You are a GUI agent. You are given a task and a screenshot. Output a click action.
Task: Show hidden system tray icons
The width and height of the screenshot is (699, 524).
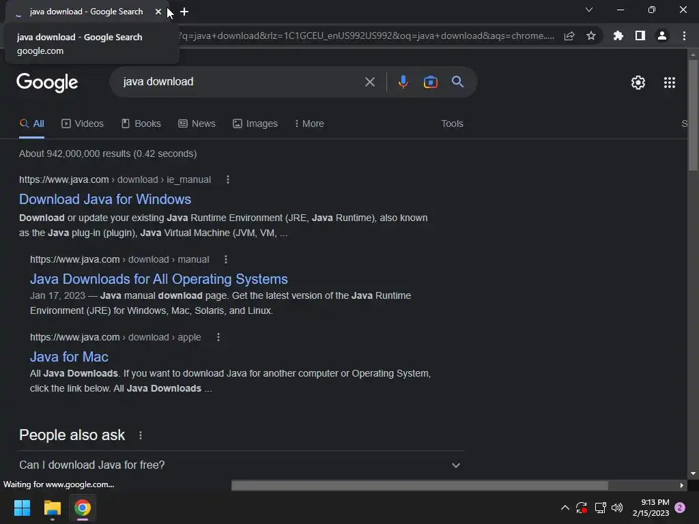[565, 508]
